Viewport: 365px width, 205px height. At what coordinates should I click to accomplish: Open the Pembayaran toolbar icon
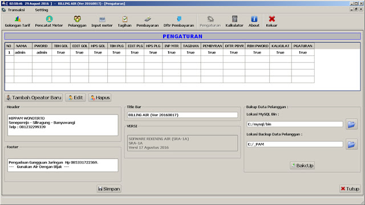(147, 22)
